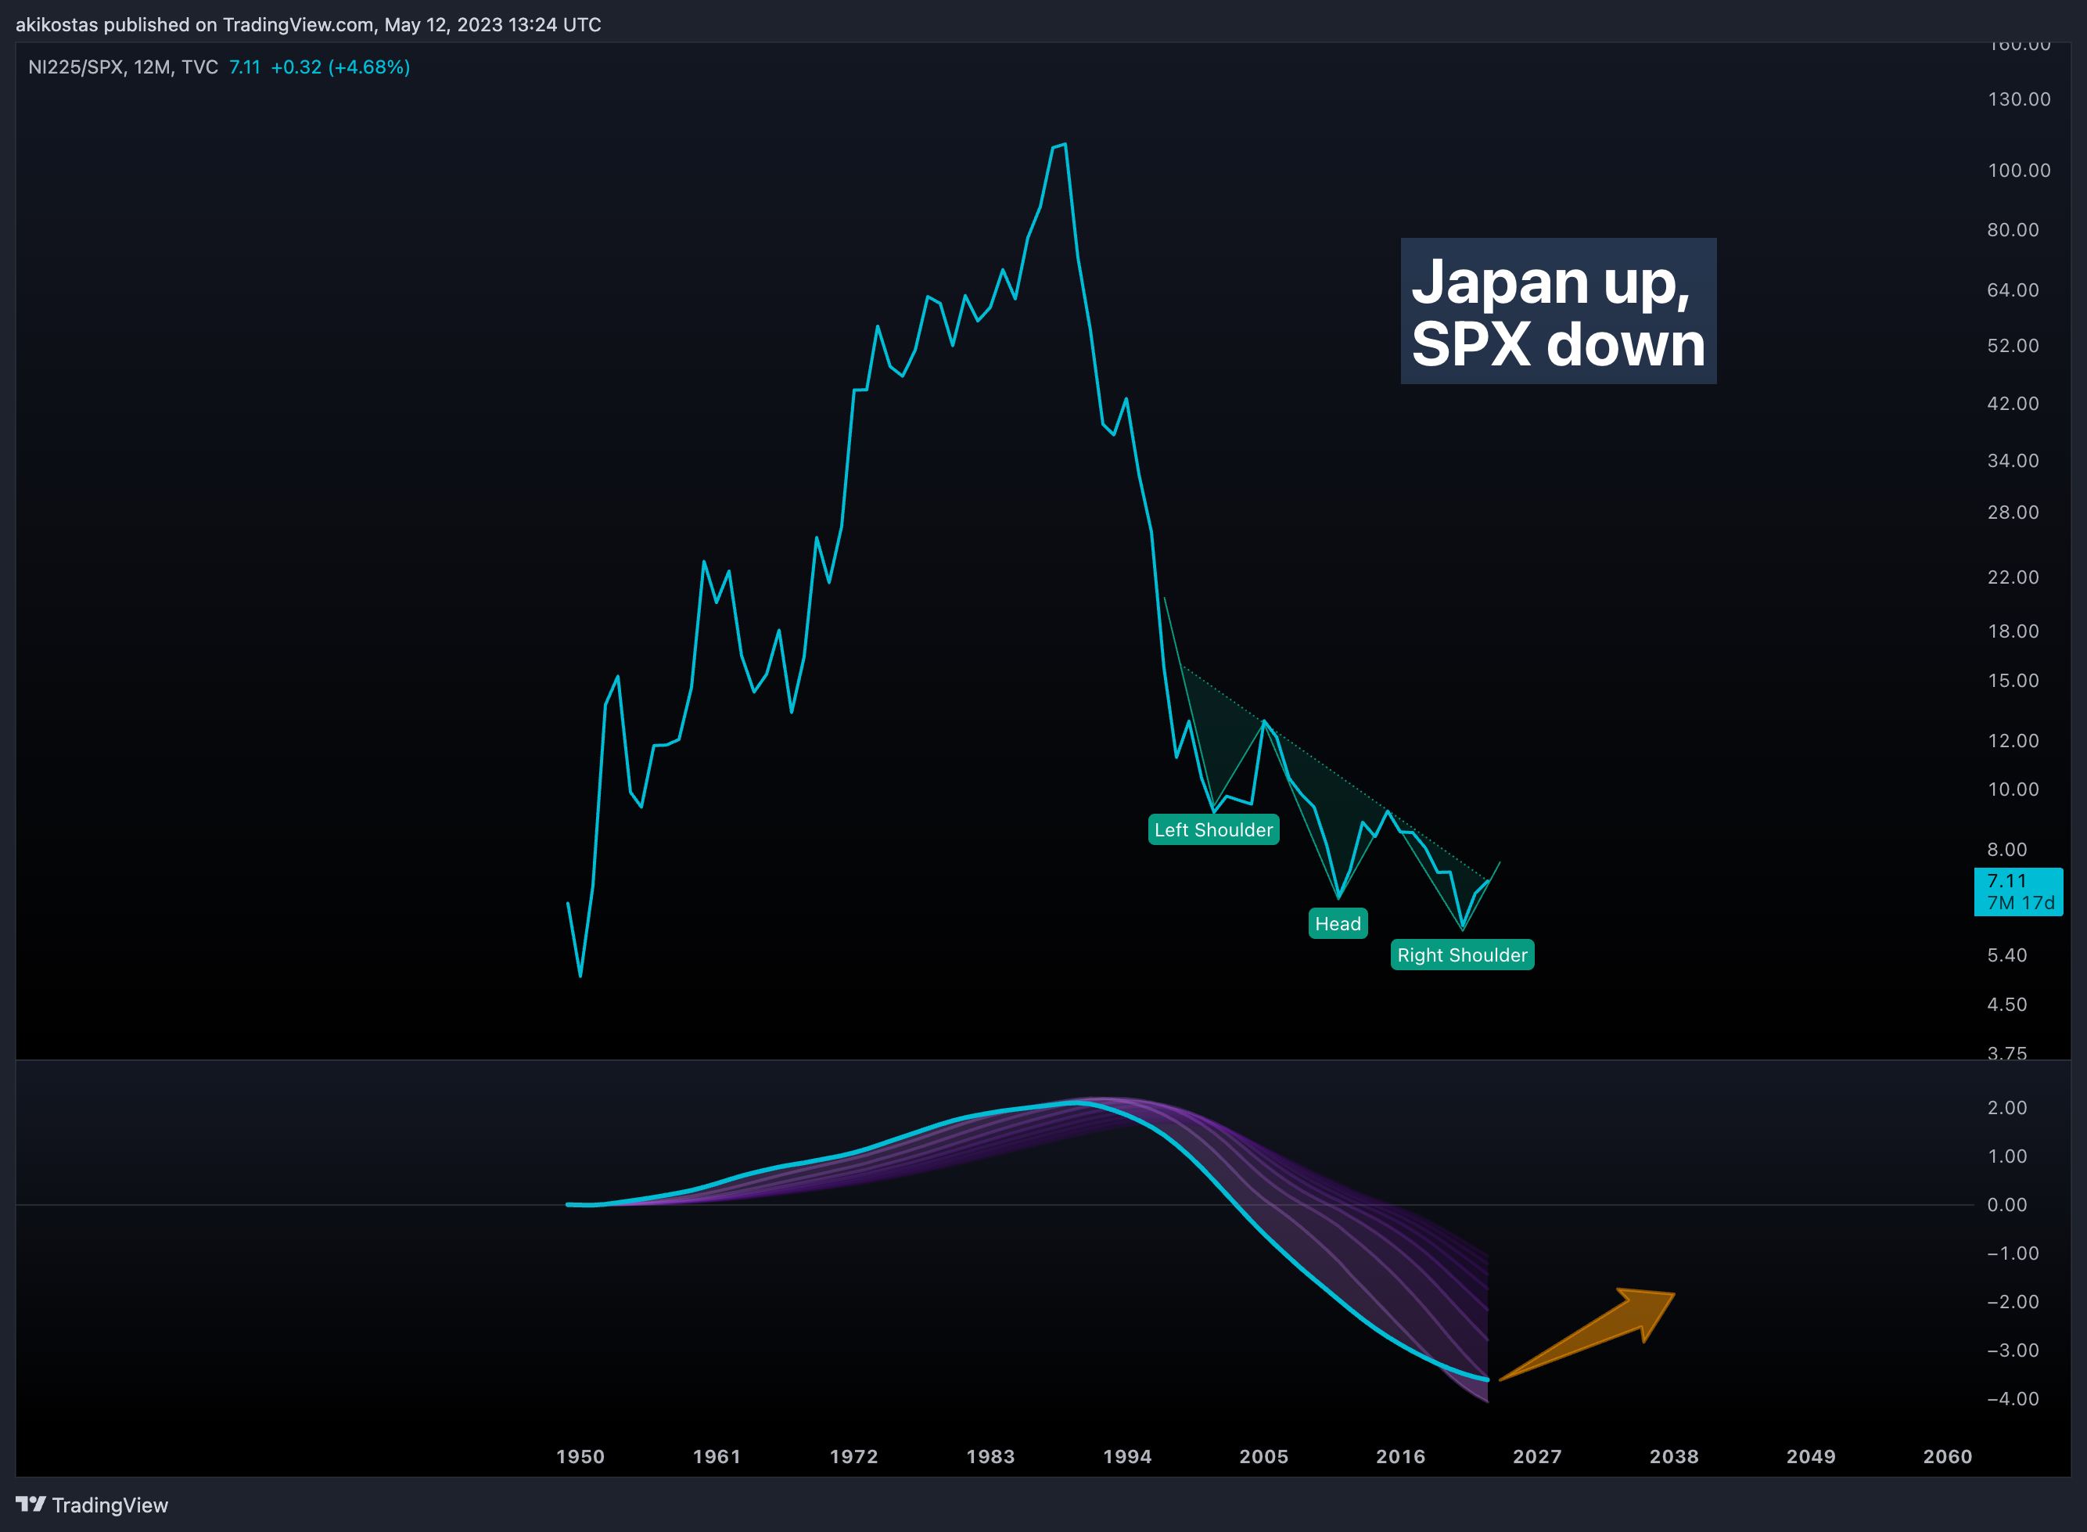Click the −4.00 indicator scale label
This screenshot has height=1532, width=2087.
(x=2013, y=1398)
